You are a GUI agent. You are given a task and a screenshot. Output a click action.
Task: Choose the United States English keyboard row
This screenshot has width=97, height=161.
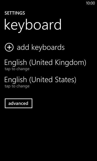coord(40,82)
